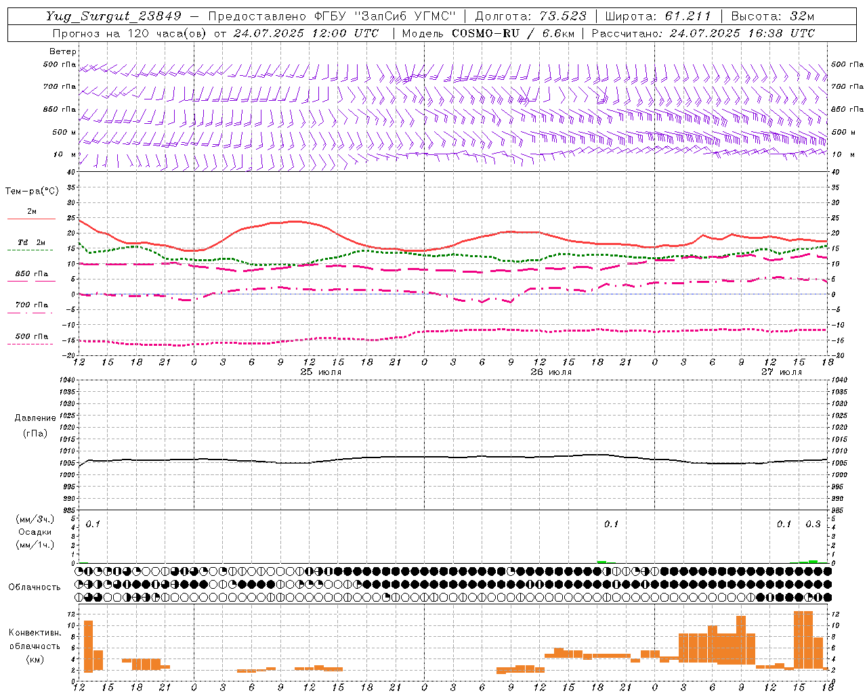The image size is (867, 693).
Task: Click the 2м temperature legend entry
Action: pos(32,211)
